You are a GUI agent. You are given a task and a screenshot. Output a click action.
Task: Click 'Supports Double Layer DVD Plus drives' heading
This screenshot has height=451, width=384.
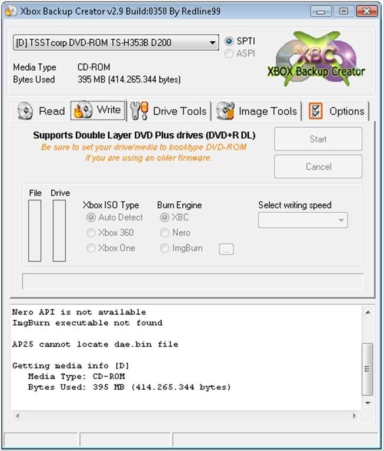[x=144, y=135]
